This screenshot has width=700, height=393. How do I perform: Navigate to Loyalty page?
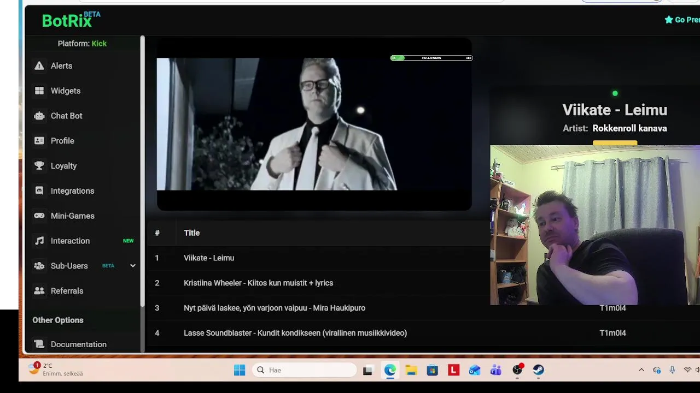[x=64, y=166]
